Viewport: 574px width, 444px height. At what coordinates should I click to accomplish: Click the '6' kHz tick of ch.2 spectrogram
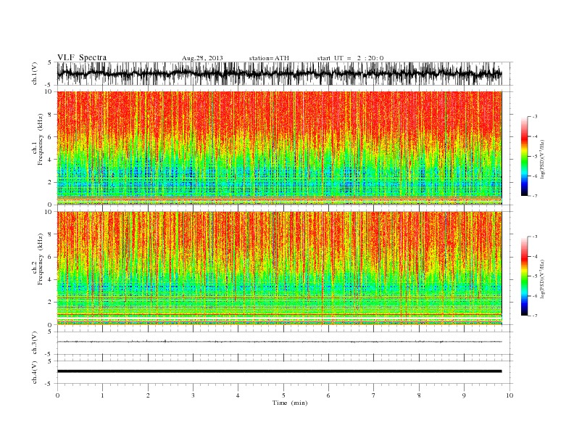coord(50,257)
